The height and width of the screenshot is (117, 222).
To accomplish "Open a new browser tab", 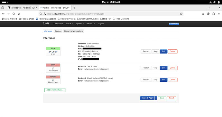I will [74, 8].
